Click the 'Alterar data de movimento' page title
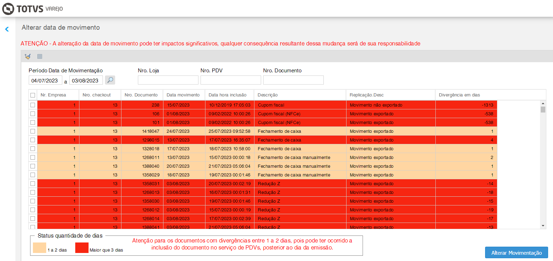Image resolution: width=553 pixels, height=261 pixels. (x=61, y=27)
